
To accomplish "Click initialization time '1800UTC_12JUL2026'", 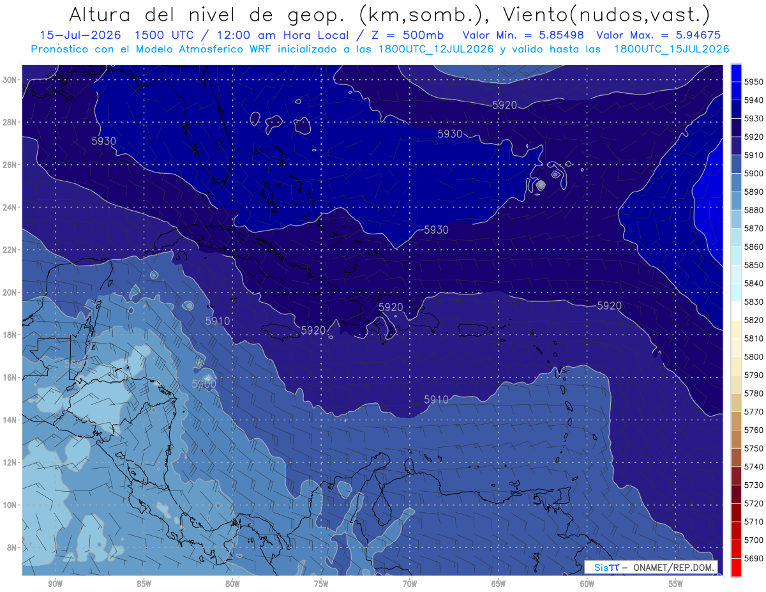I will 435,49.
